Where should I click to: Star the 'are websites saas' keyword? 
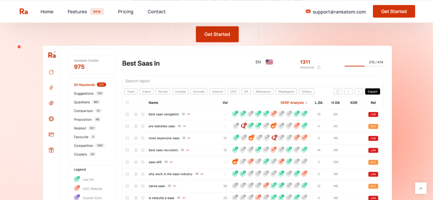pos(136,126)
